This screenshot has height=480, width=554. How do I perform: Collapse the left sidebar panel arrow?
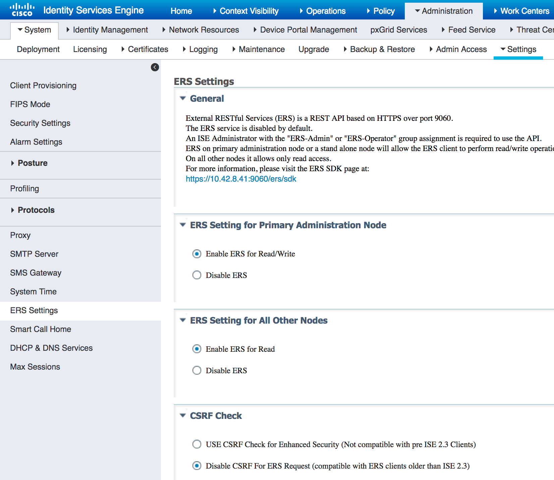click(x=155, y=67)
